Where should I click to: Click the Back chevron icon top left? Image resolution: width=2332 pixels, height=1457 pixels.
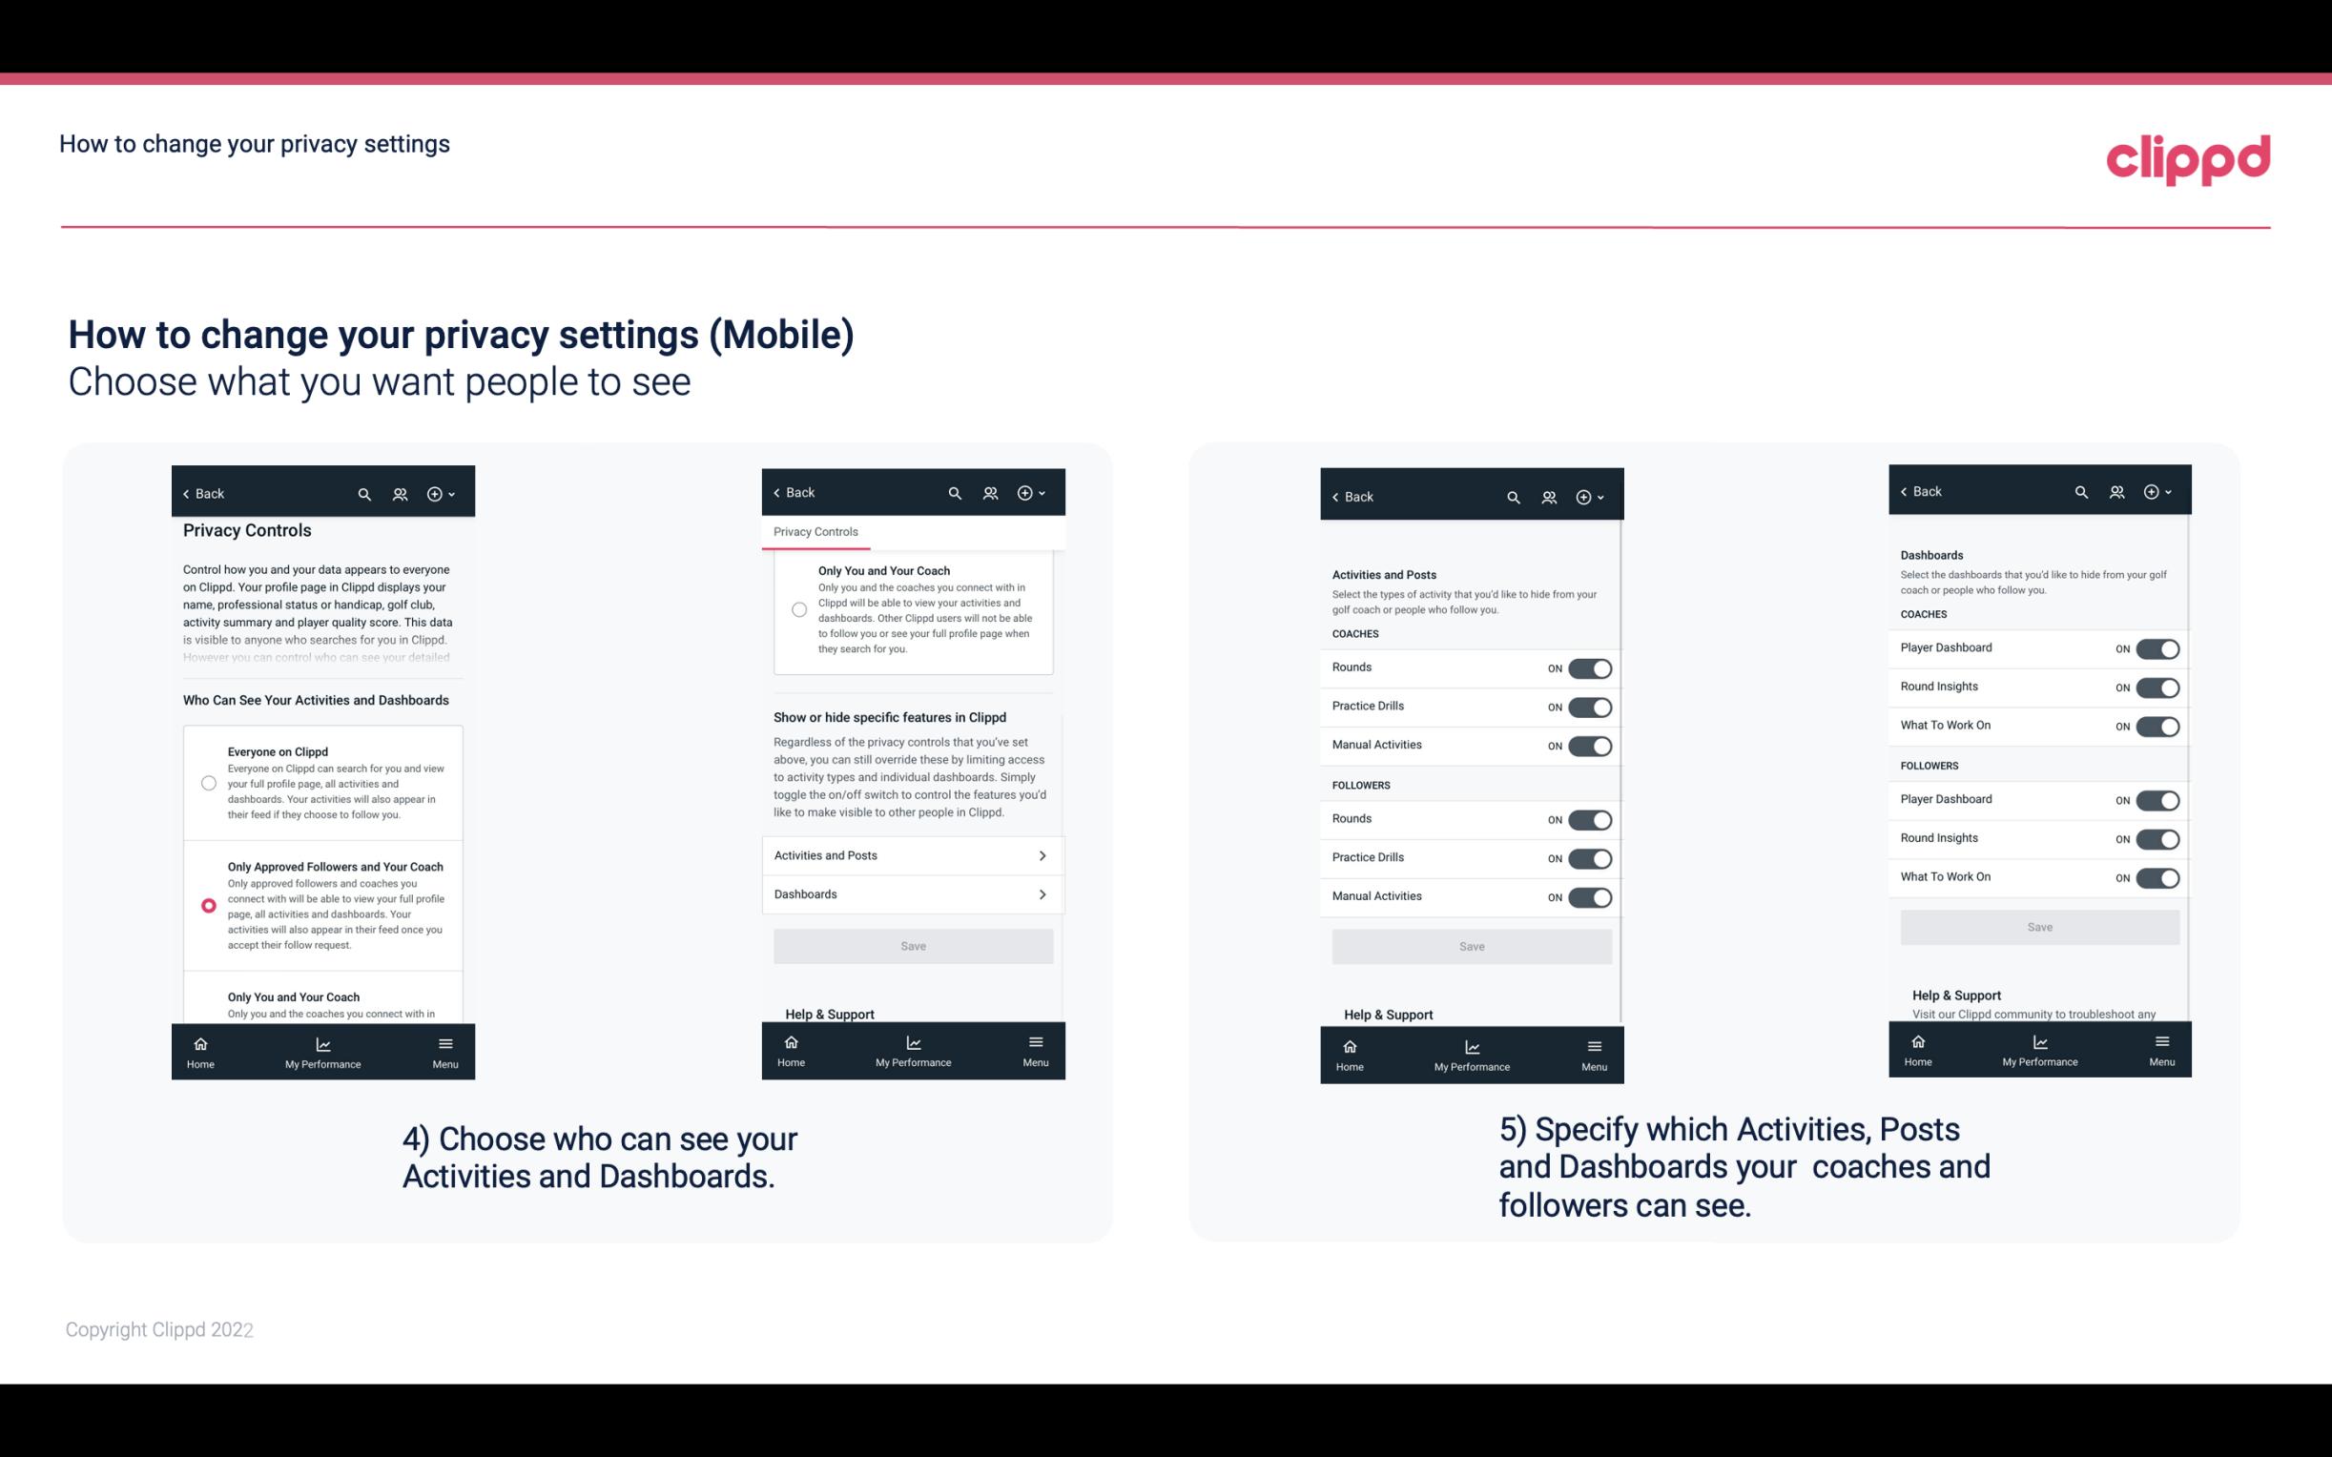click(186, 492)
